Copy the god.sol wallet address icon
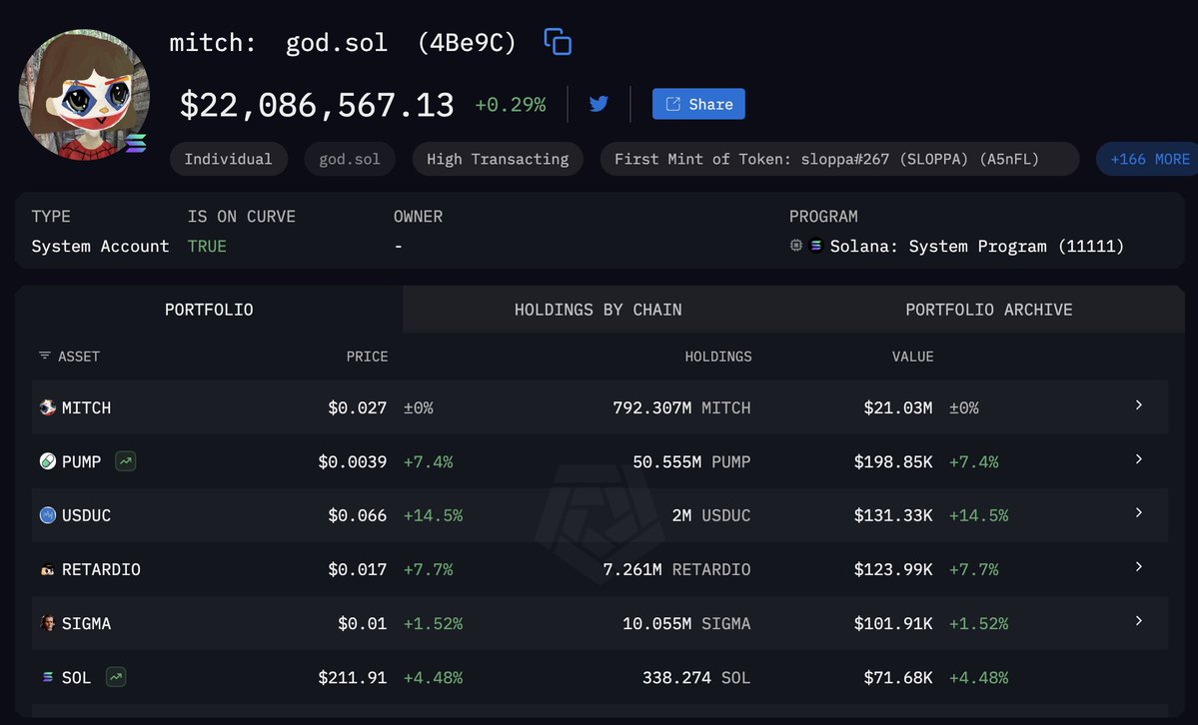Viewport: 1198px width, 725px height. (558, 42)
